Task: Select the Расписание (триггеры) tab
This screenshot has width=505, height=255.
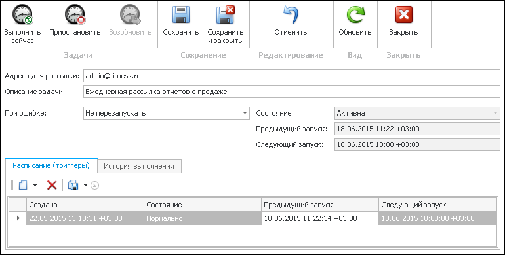Action: [51, 165]
